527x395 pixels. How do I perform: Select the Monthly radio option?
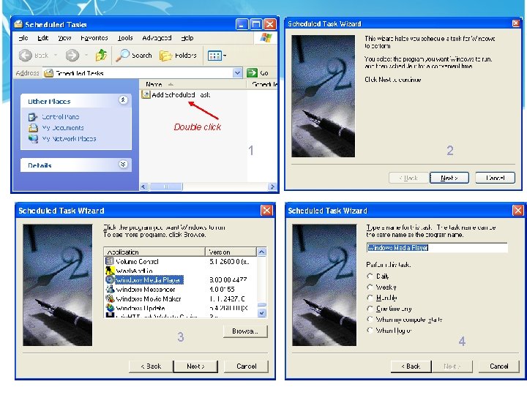point(370,298)
